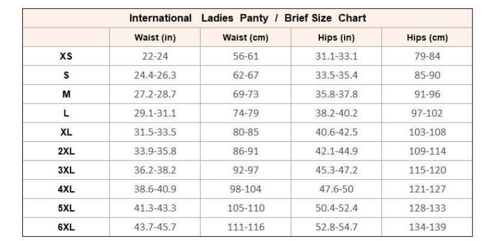
Task: Click the waist cm cell '92-97'
Action: click(x=245, y=170)
